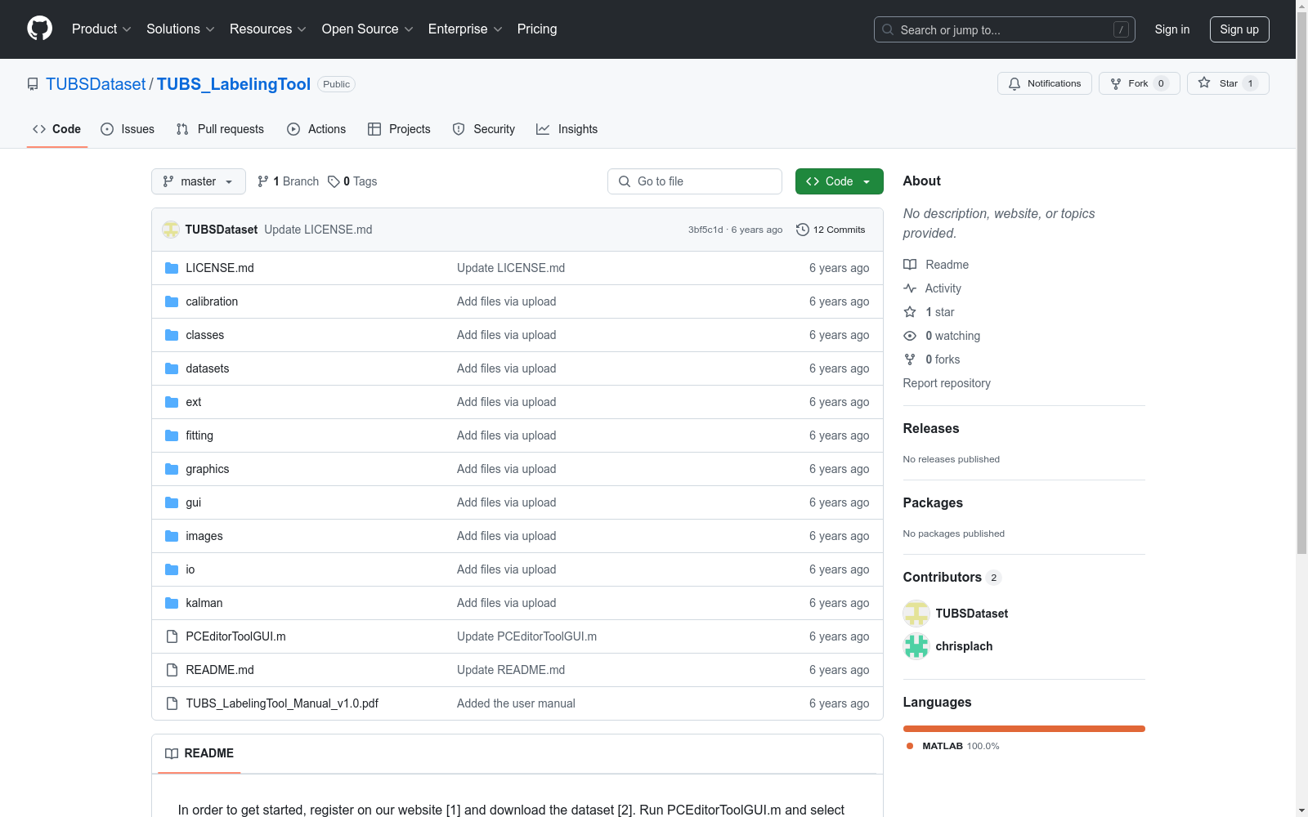Open the Issues tab
The width and height of the screenshot is (1308, 817).
[x=128, y=129]
